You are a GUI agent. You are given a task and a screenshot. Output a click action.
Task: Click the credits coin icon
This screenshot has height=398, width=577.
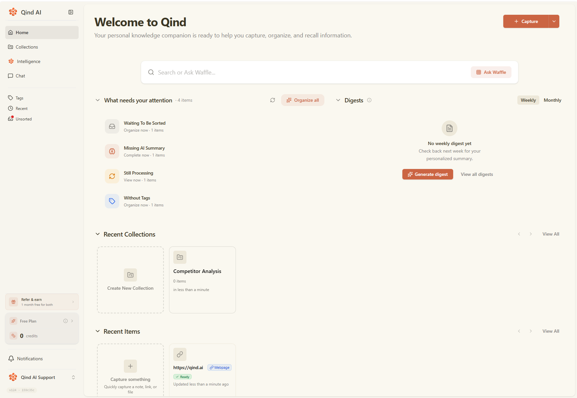13,336
